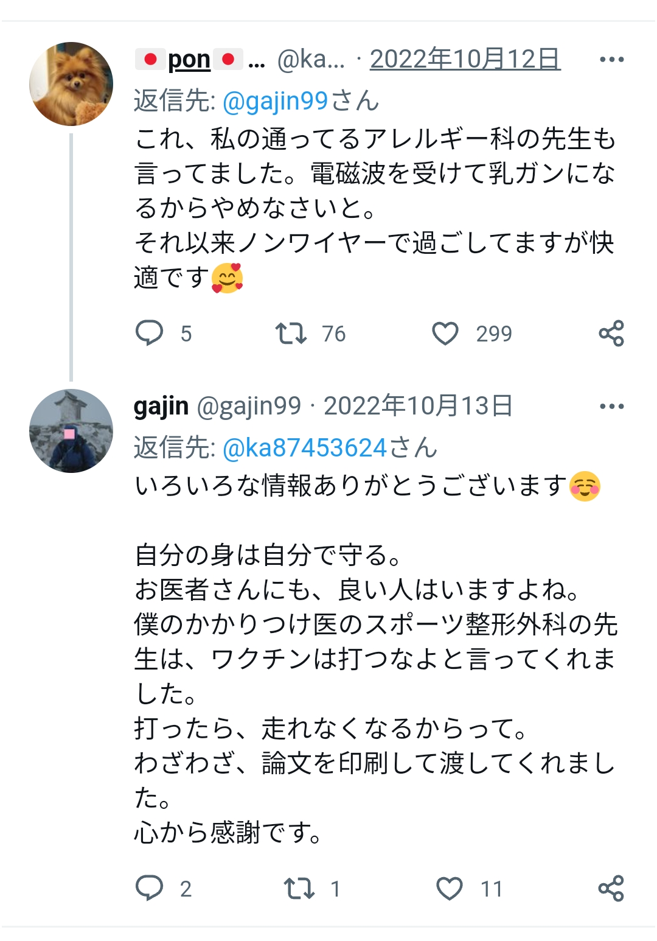
Task: Share gajin's tweet using share icon
Action: point(611,888)
